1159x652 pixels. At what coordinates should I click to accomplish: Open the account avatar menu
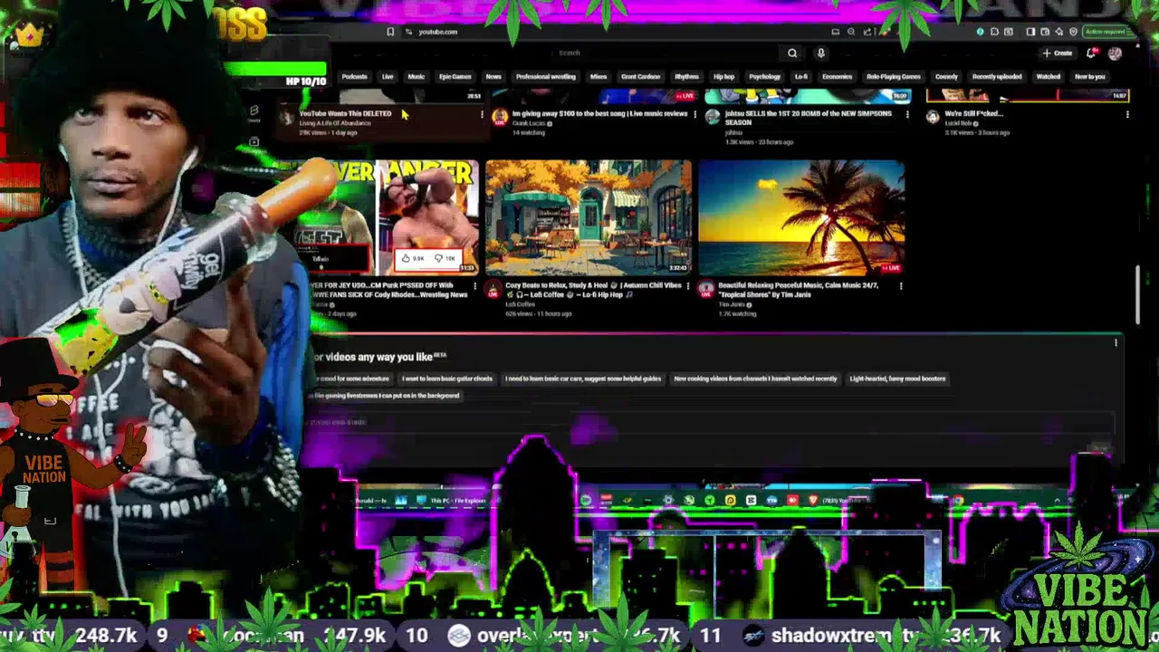(1115, 53)
